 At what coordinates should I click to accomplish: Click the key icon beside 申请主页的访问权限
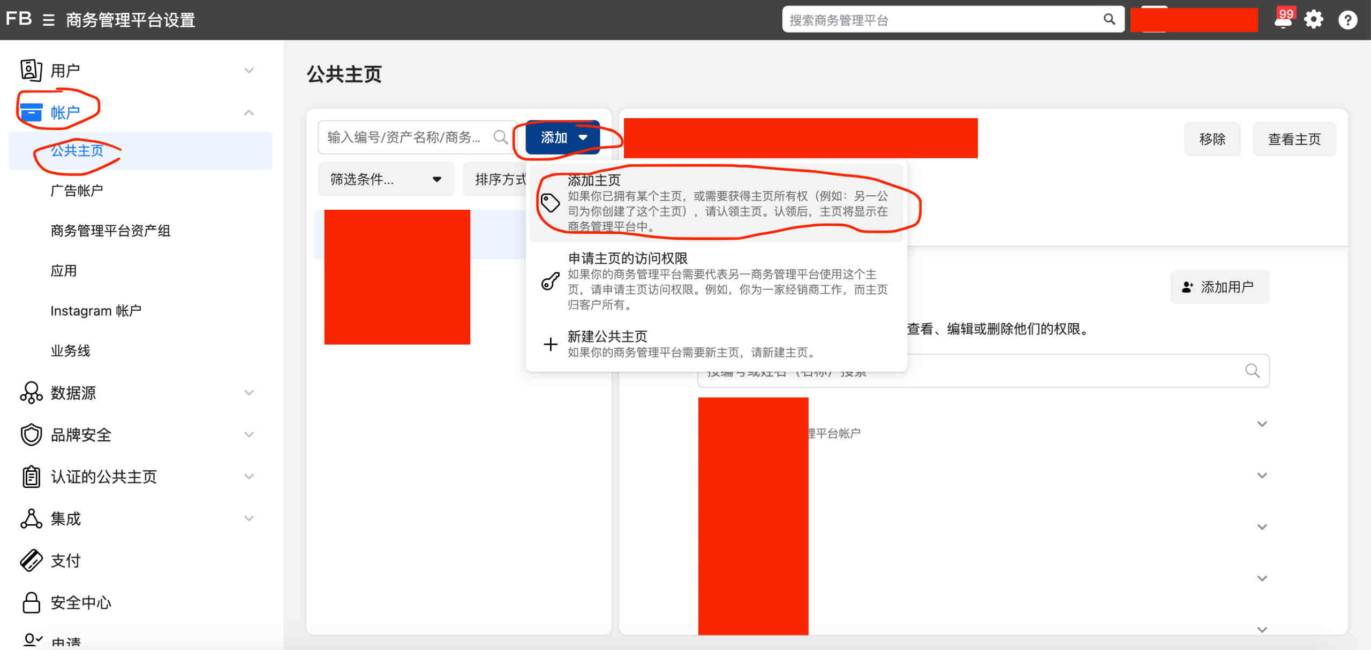pyautogui.click(x=550, y=281)
